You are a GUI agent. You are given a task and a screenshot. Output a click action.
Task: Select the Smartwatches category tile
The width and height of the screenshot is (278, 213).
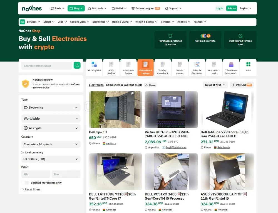pyautogui.click(x=214, y=67)
